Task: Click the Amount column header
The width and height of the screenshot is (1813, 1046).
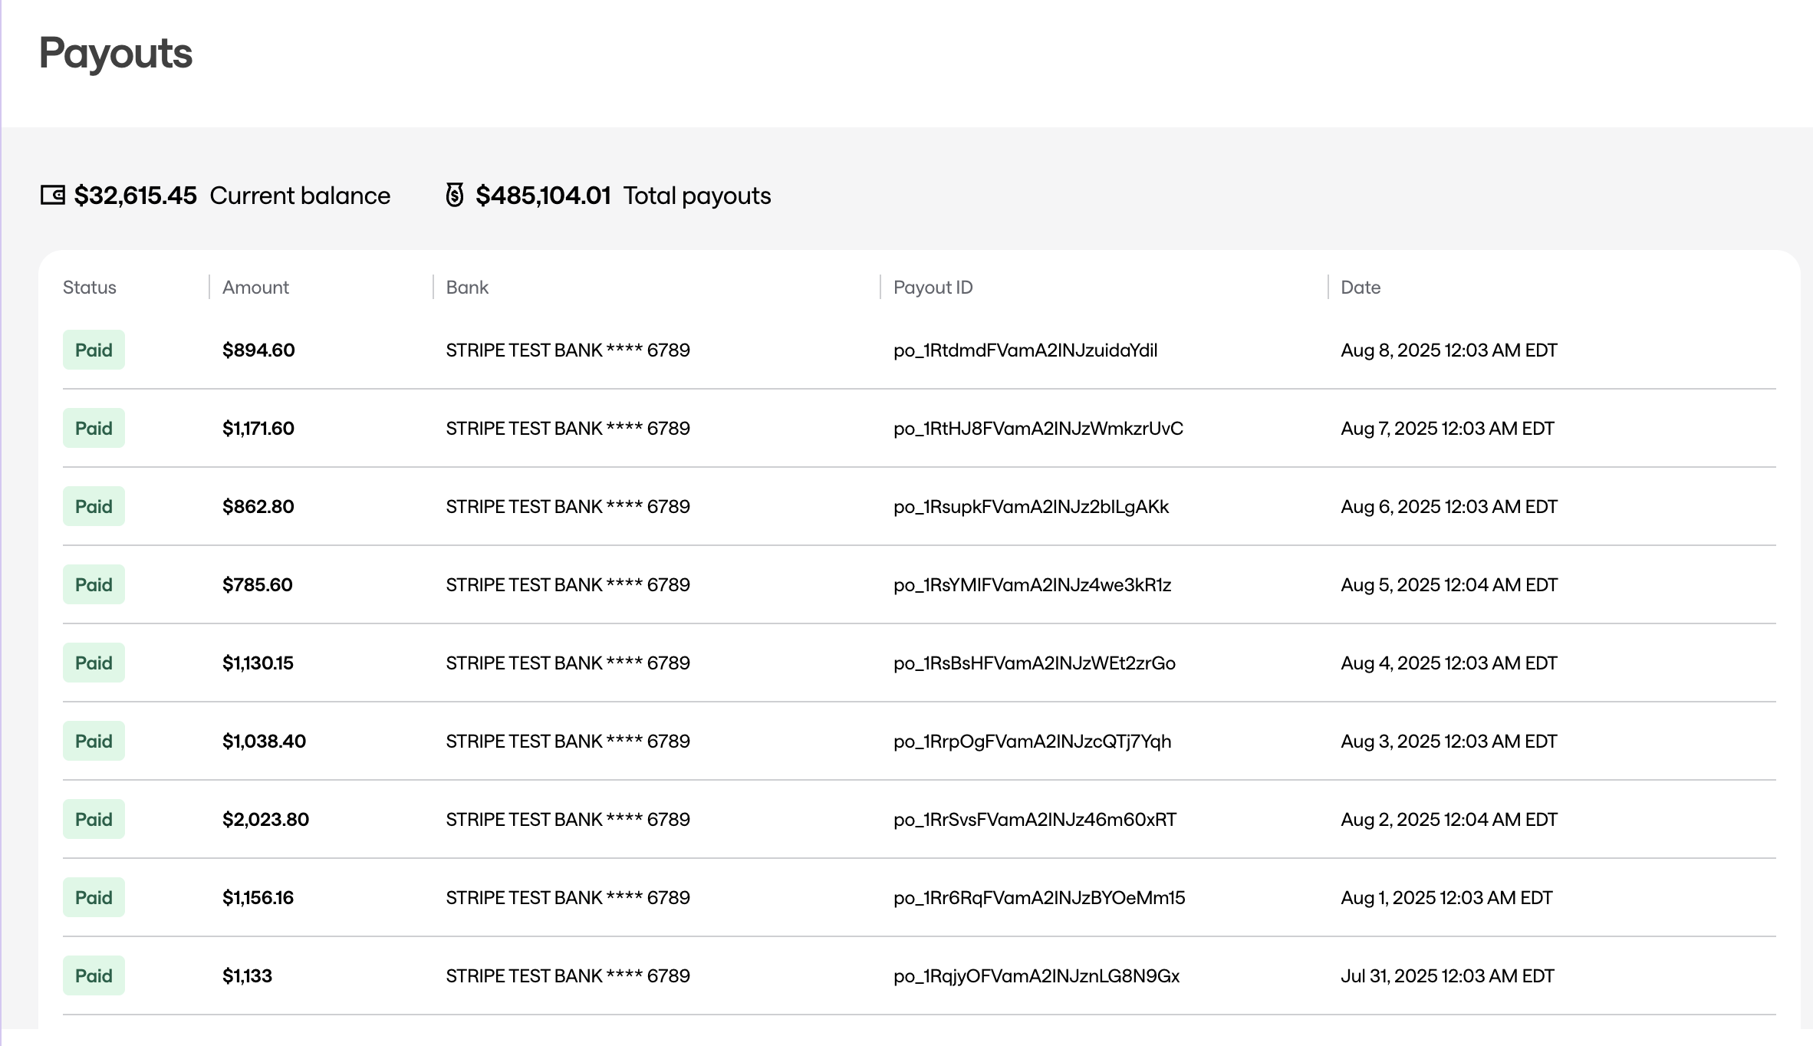Action: point(255,288)
